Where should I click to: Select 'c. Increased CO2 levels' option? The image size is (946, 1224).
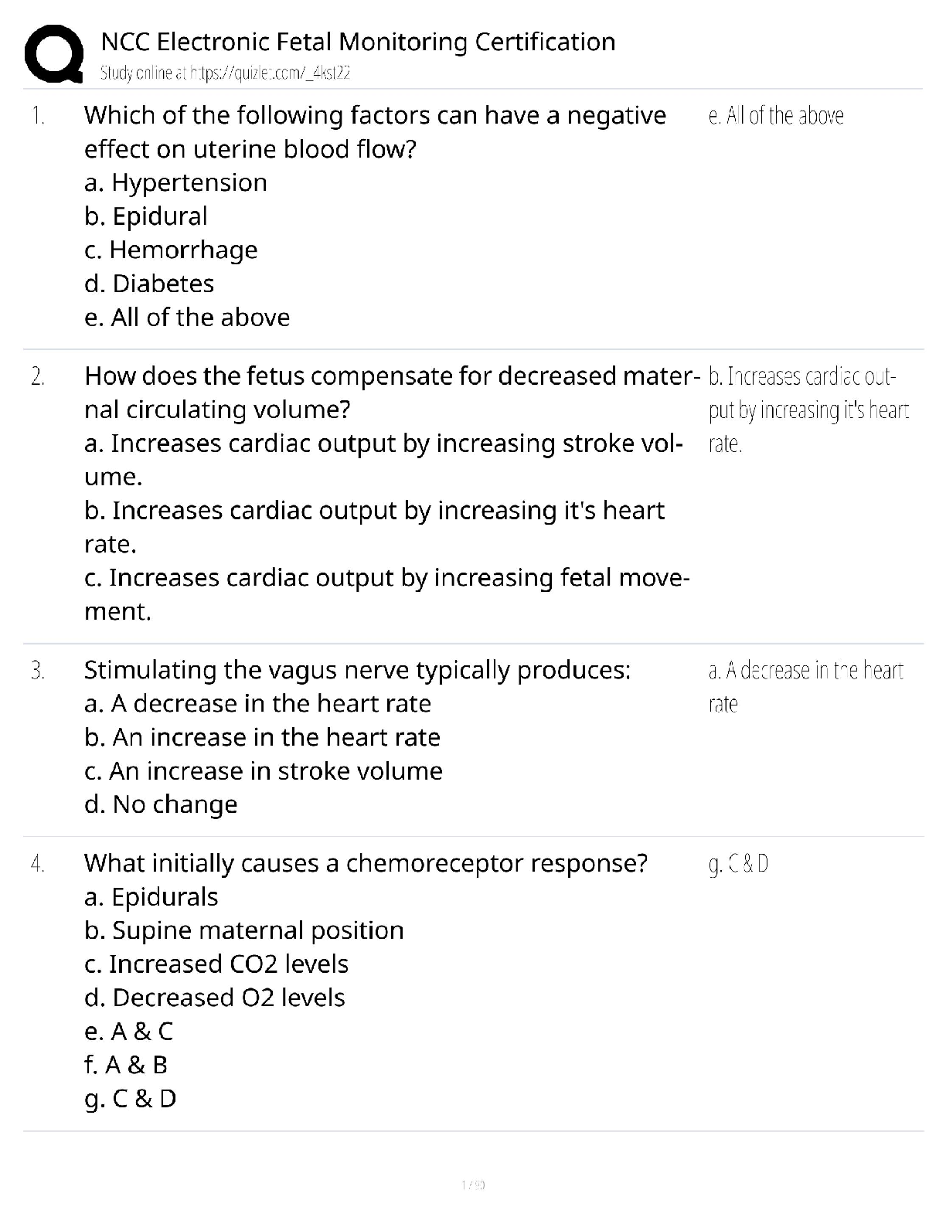[216, 964]
